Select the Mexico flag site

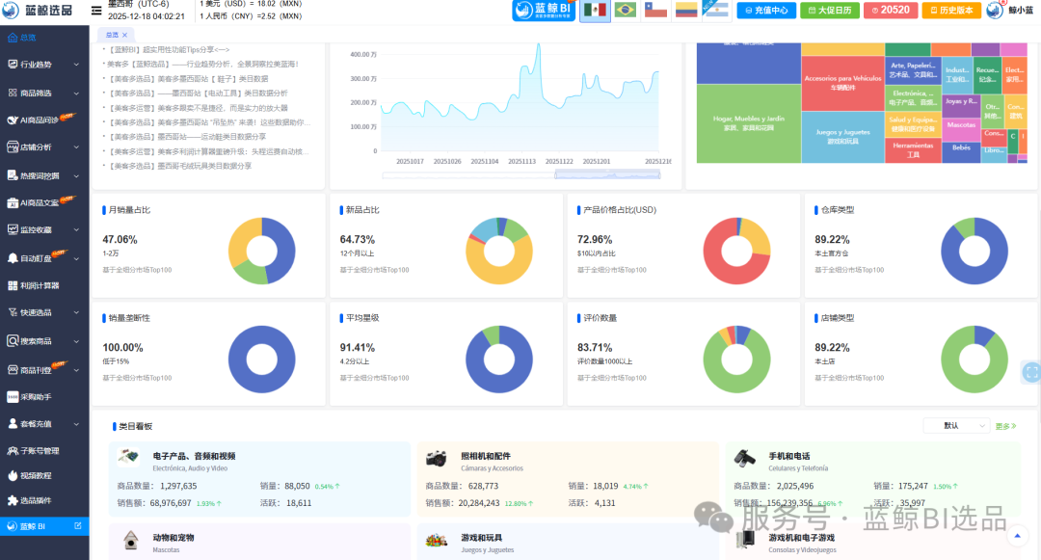(x=595, y=10)
